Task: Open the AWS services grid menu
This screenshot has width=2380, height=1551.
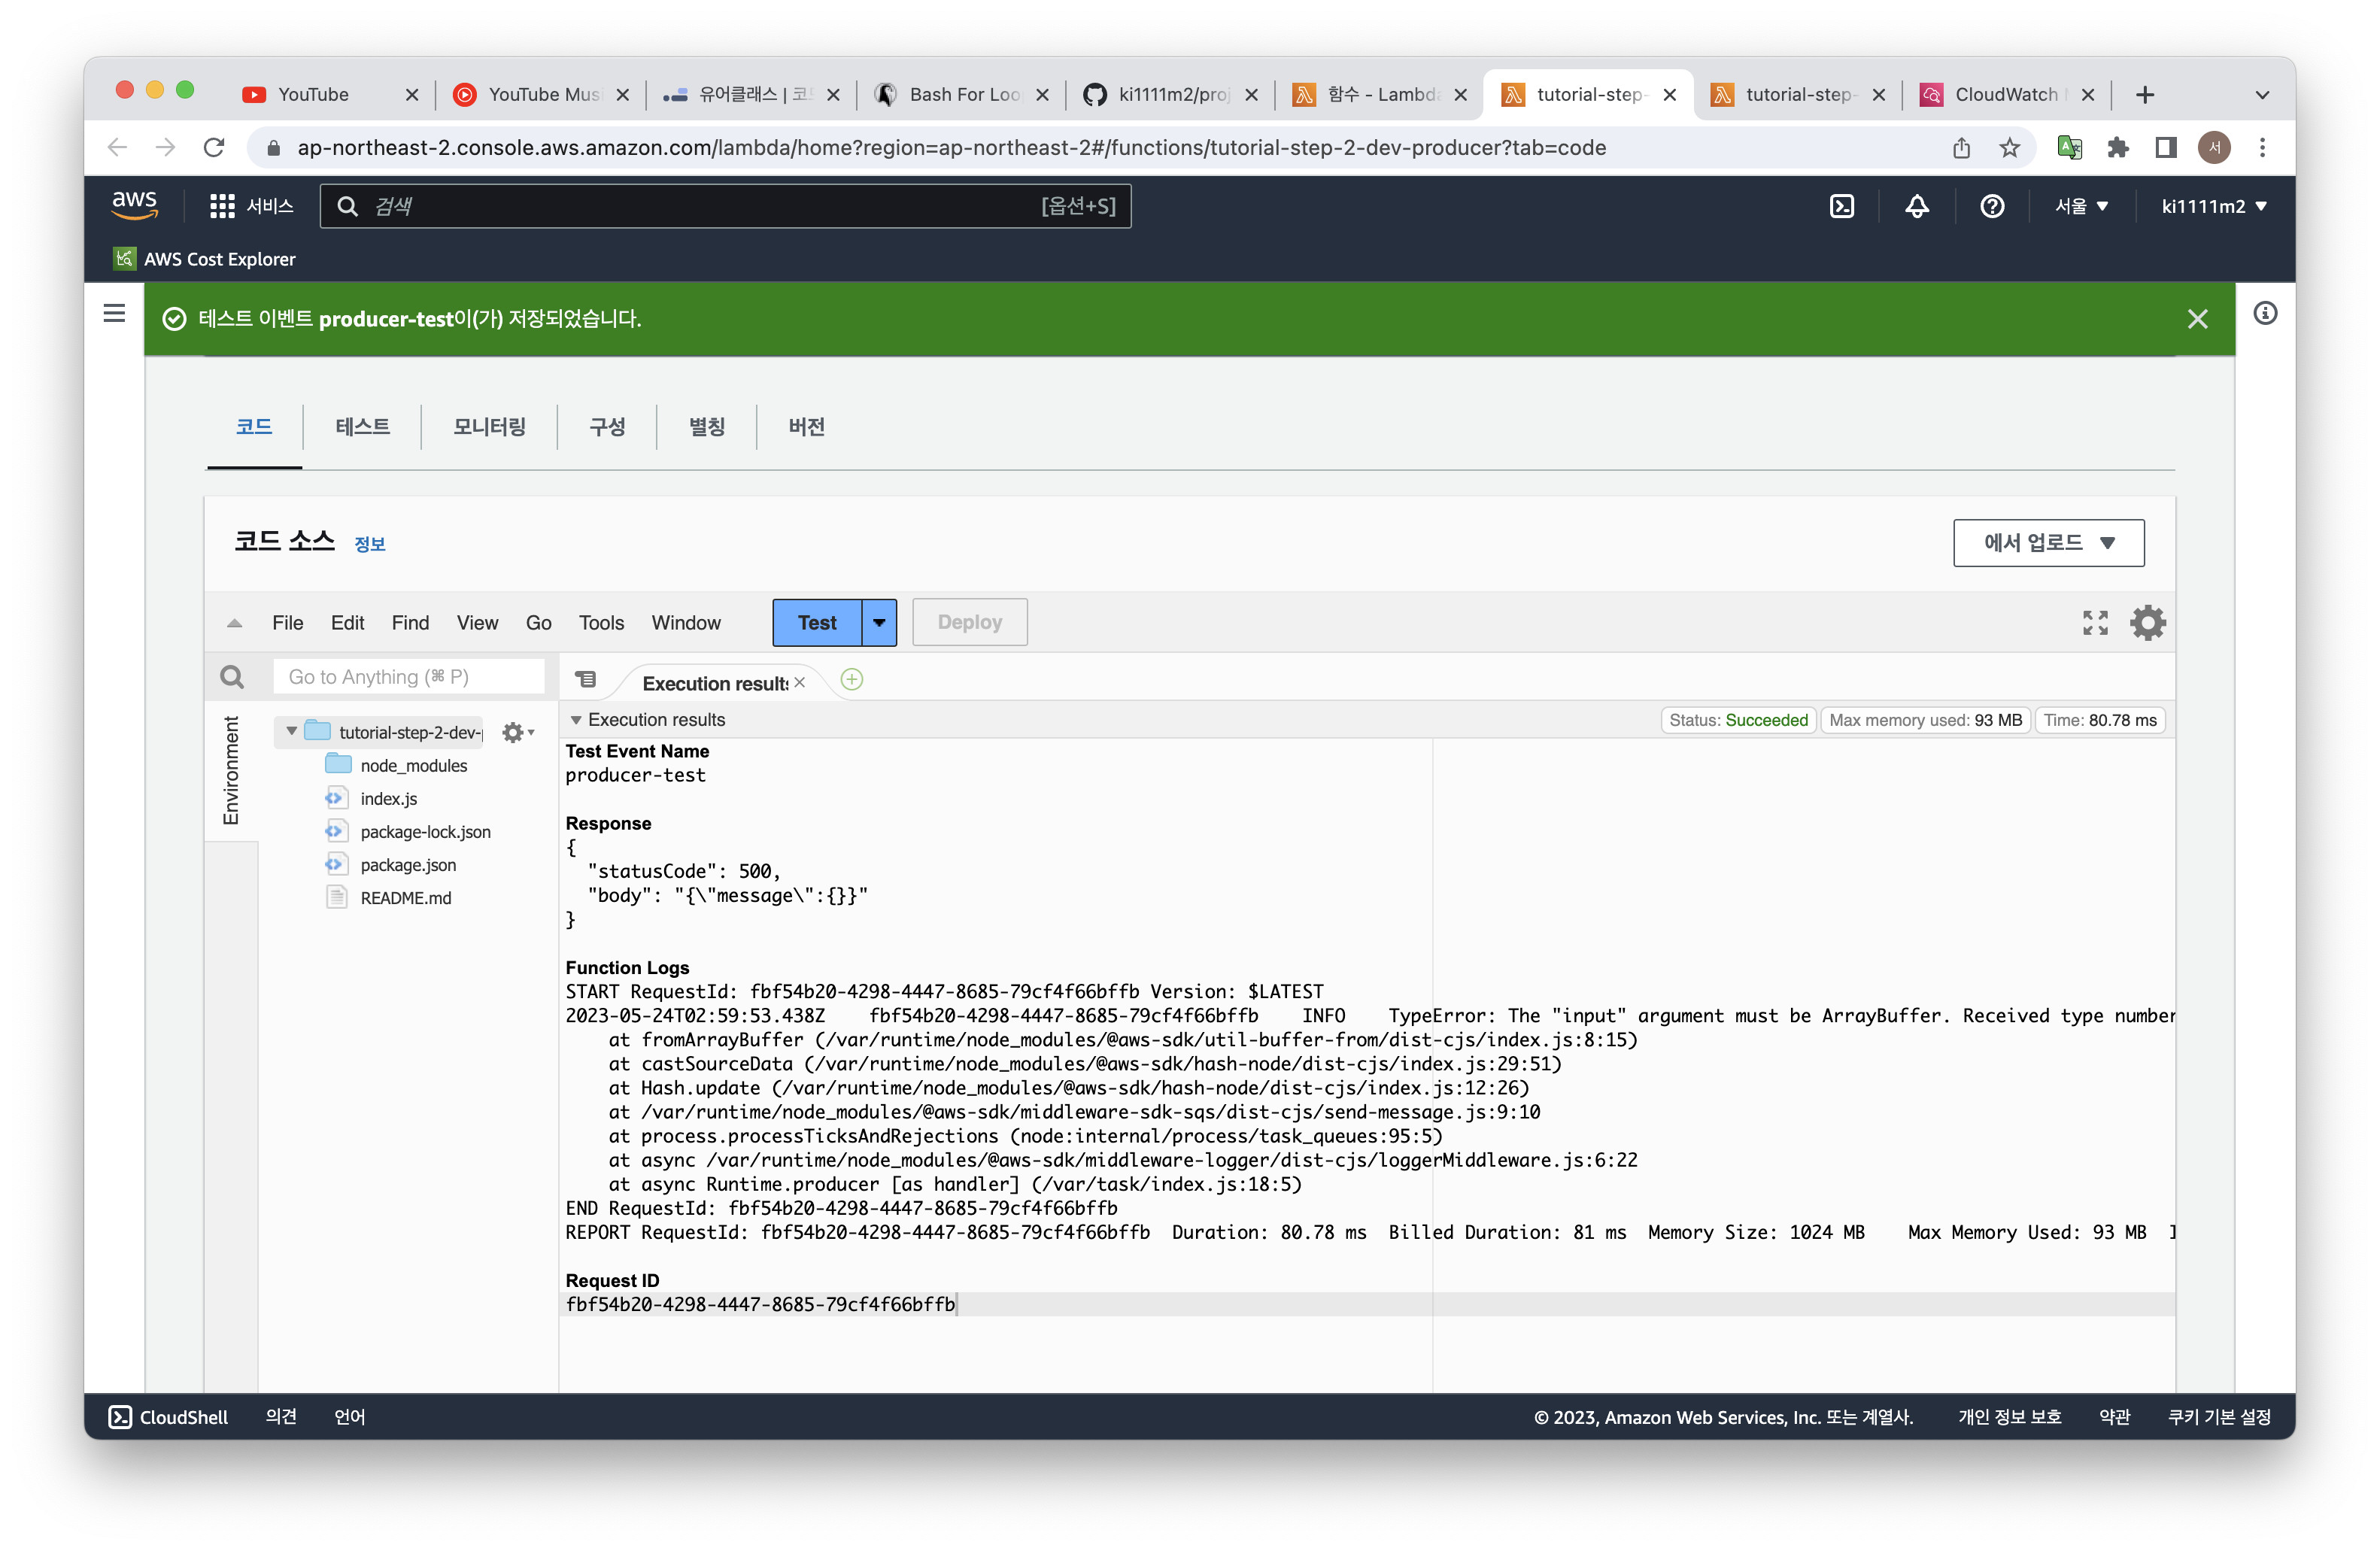Action: coord(222,206)
